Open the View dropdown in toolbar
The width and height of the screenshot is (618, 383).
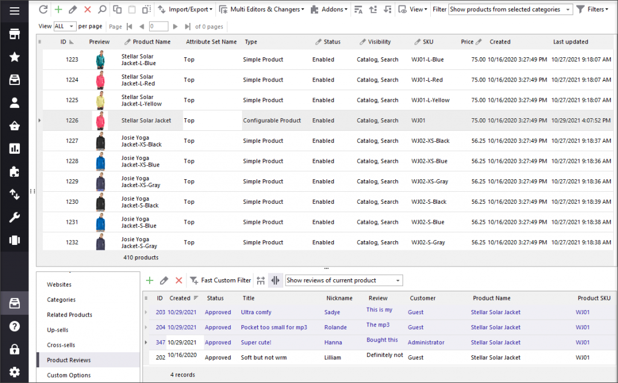pyautogui.click(x=413, y=10)
